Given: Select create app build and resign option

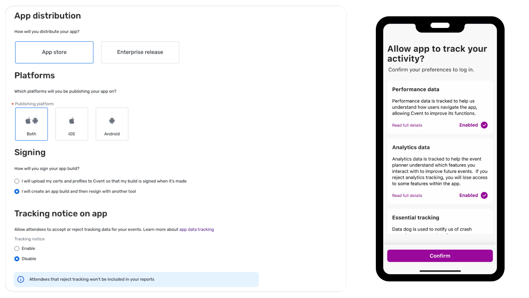Looking at the screenshot, I should tap(17, 191).
